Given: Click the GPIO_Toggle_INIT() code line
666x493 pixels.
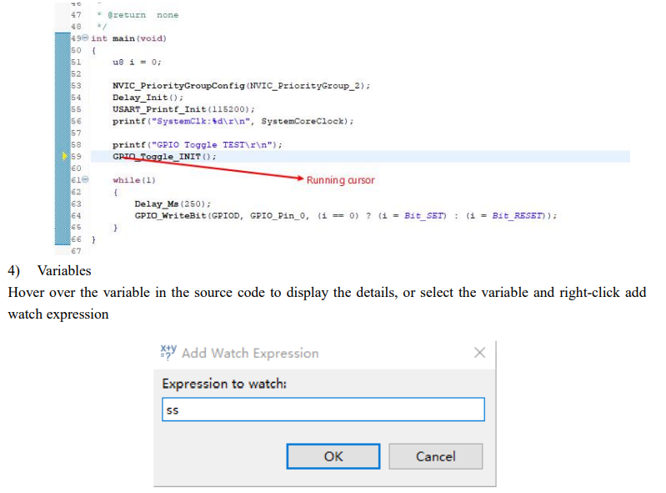Looking at the screenshot, I should pyautogui.click(x=164, y=156).
